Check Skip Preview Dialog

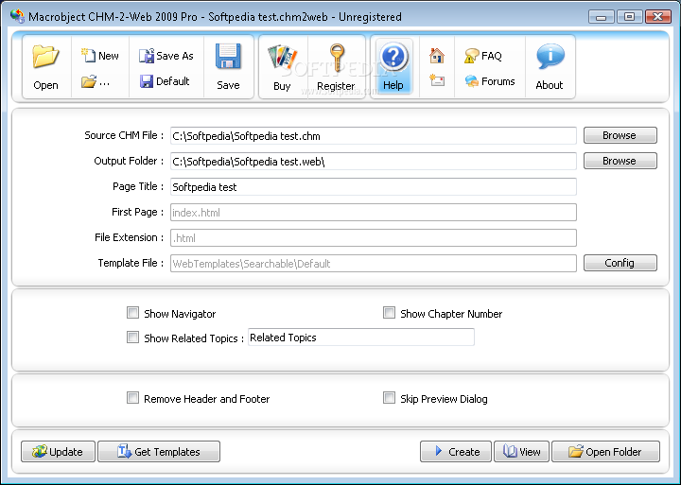coord(389,398)
